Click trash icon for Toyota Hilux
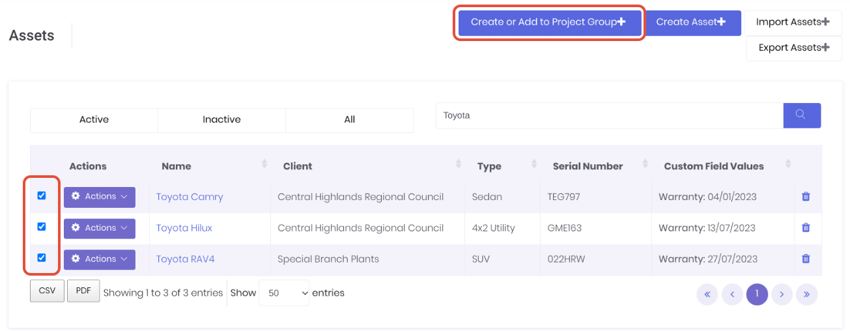Screen dimensions: 850x331 (x=806, y=227)
